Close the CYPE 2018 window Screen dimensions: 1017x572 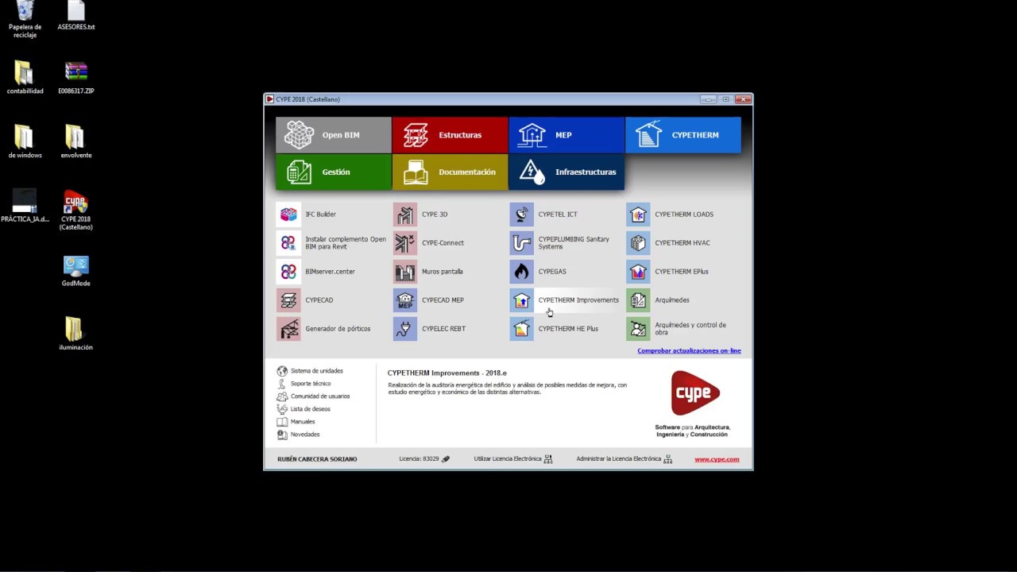point(743,99)
